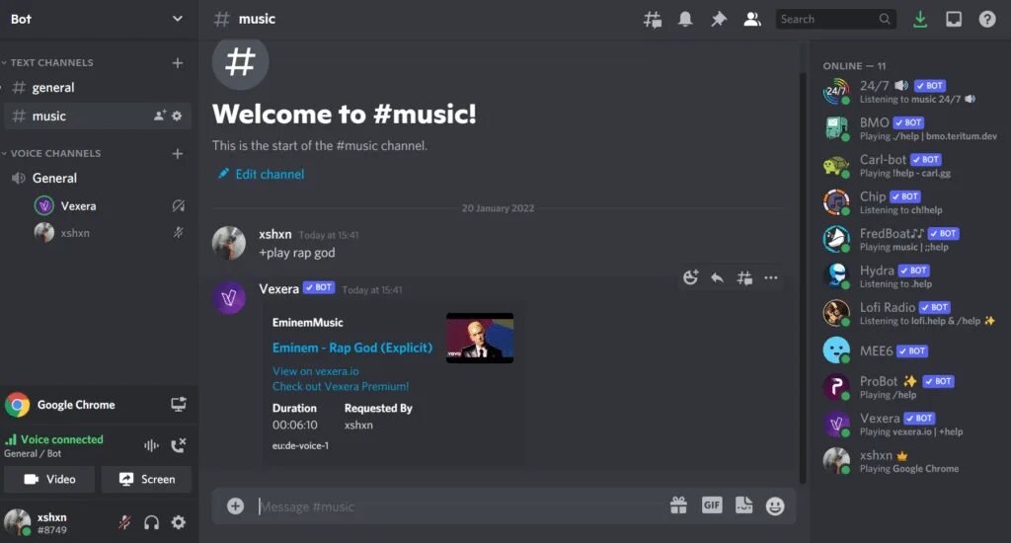
Task: Open User Settings gear icon
Action: tap(179, 522)
